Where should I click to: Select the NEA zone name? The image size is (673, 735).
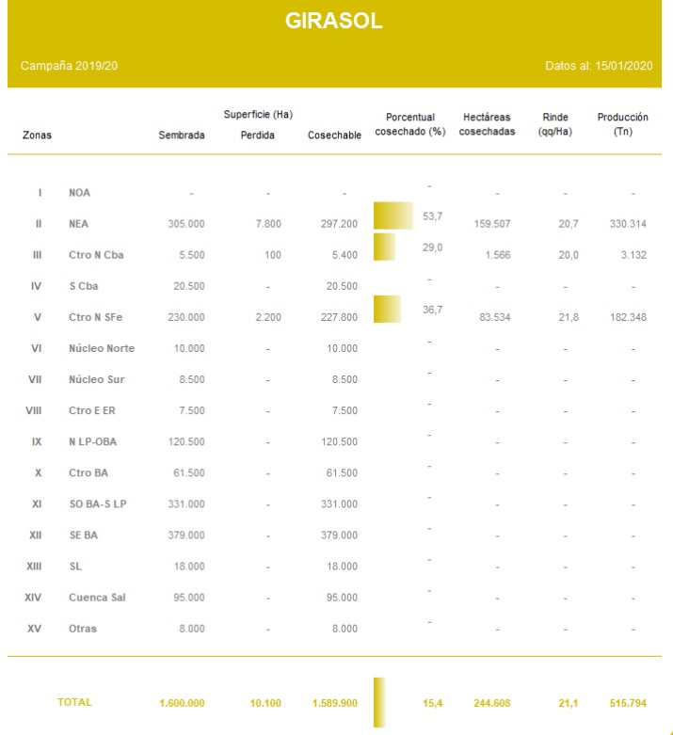80,224
